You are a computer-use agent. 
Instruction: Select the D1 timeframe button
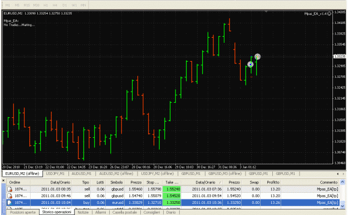[65, 5]
